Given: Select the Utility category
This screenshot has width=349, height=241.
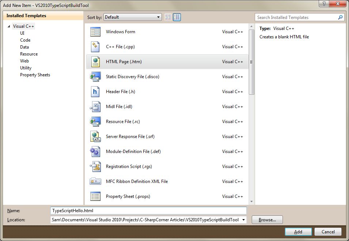Looking at the screenshot, I should point(26,68).
